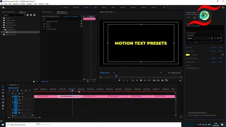Open the Regular font style dropdown
The height and width of the screenshot is (127, 226).
click(198, 38)
